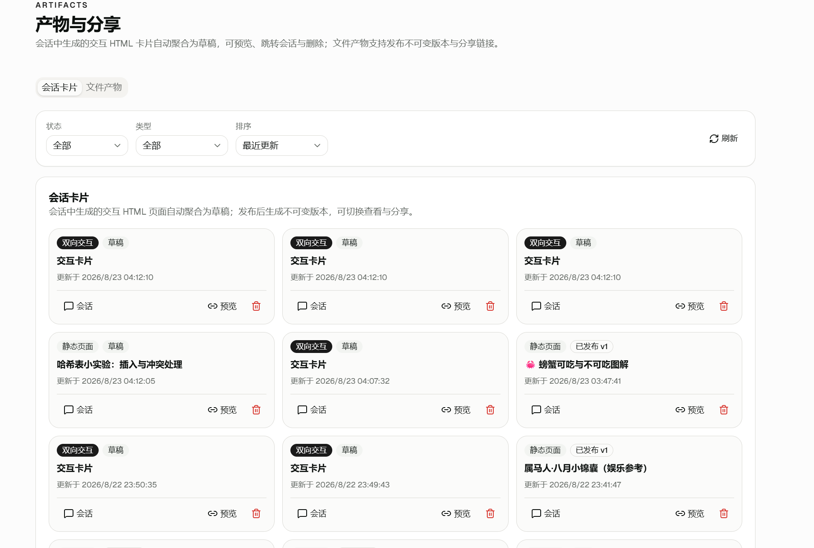The width and height of the screenshot is (814, 548).
Task: Click the 已发布 v1 tag on 属马人 card
Action: (x=591, y=450)
